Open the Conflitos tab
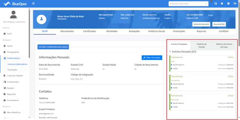240x120 pixels. [x=224, y=31]
